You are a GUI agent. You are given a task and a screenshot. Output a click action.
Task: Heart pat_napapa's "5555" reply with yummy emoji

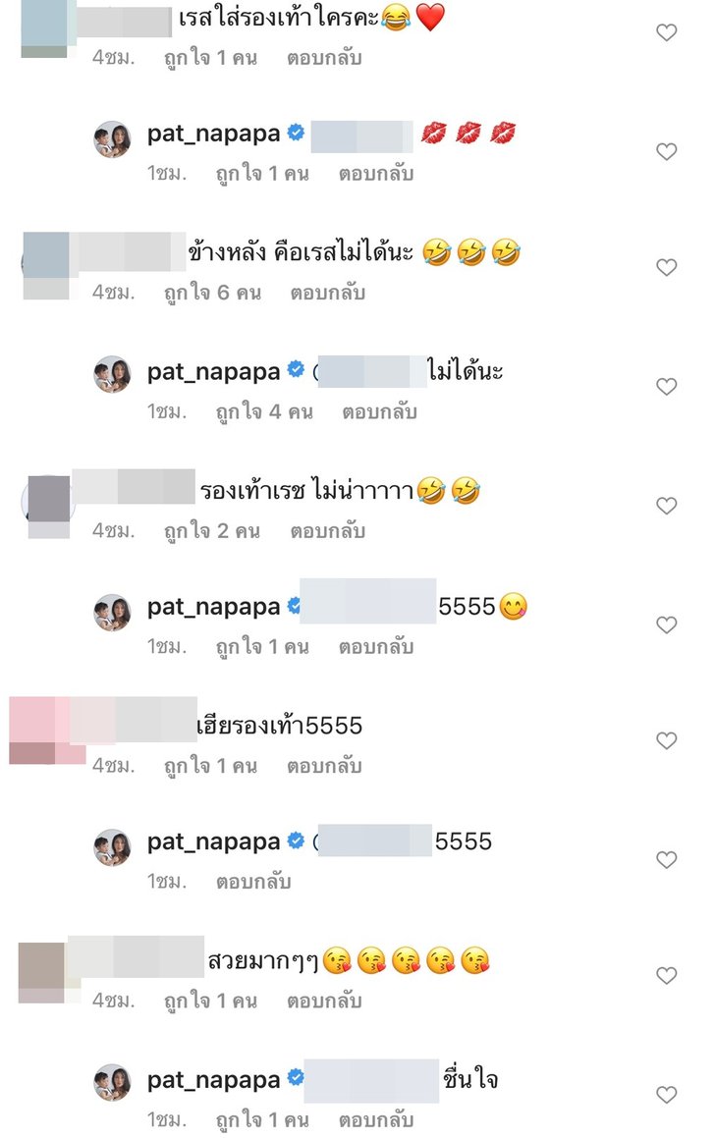666,624
